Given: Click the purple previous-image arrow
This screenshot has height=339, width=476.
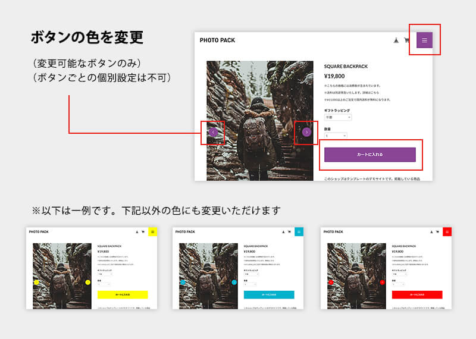Looking at the screenshot, I should [213, 132].
